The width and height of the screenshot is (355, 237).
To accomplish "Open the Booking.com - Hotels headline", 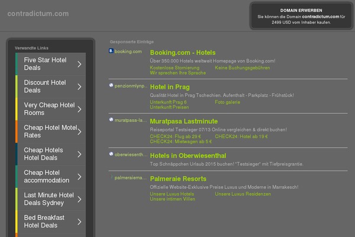I will click(x=183, y=53).
